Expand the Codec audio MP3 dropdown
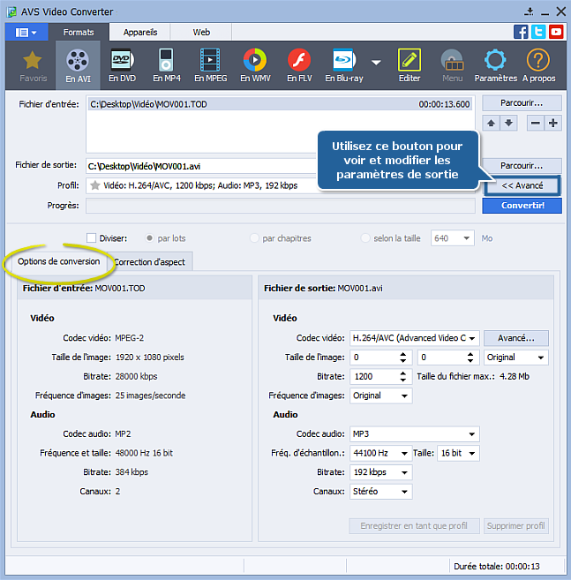The image size is (571, 580). pos(414,433)
